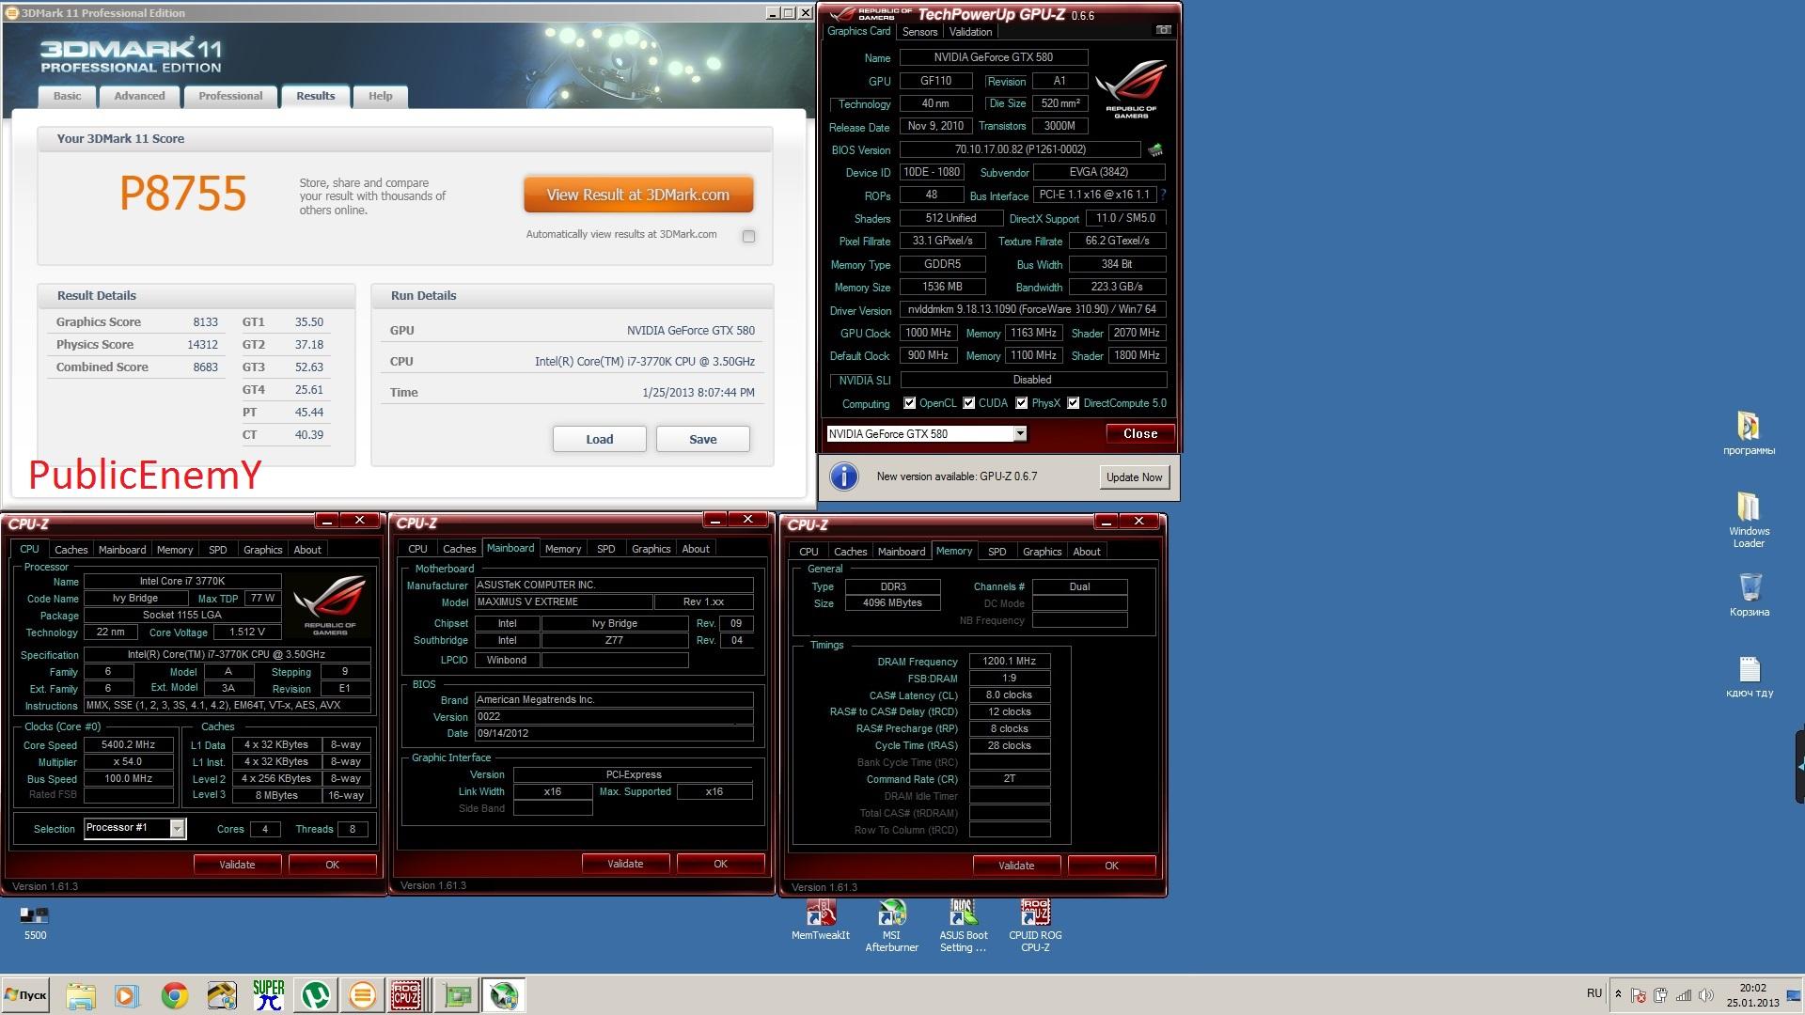Screen dimensions: 1805x1015
Task: Open the Корзина recycle bin
Action: click(1749, 595)
